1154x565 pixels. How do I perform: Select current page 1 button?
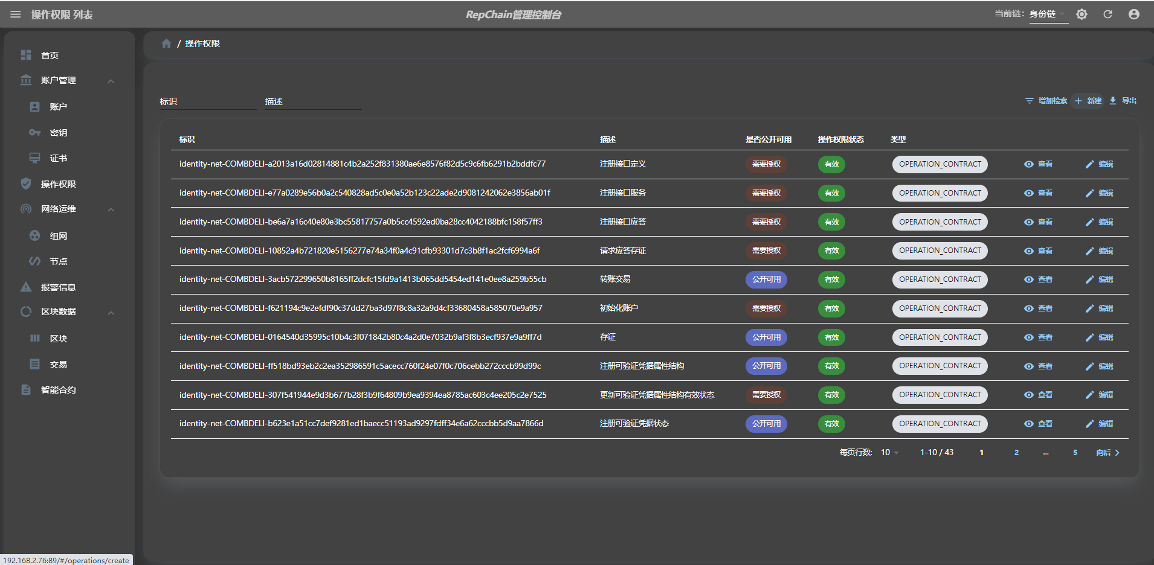pyautogui.click(x=981, y=452)
